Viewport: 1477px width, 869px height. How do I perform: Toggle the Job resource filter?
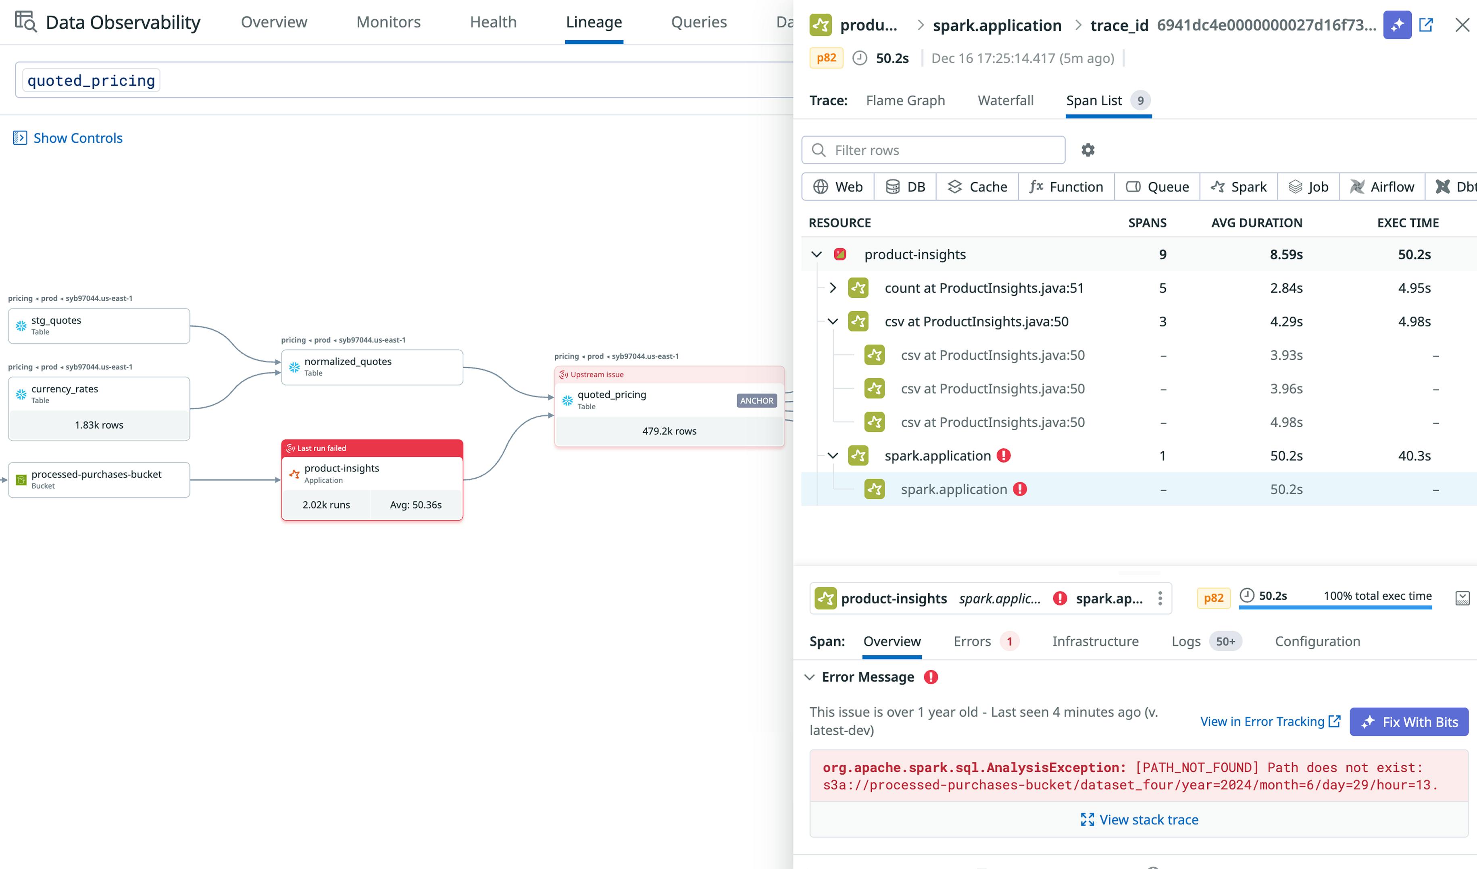[x=1308, y=186]
